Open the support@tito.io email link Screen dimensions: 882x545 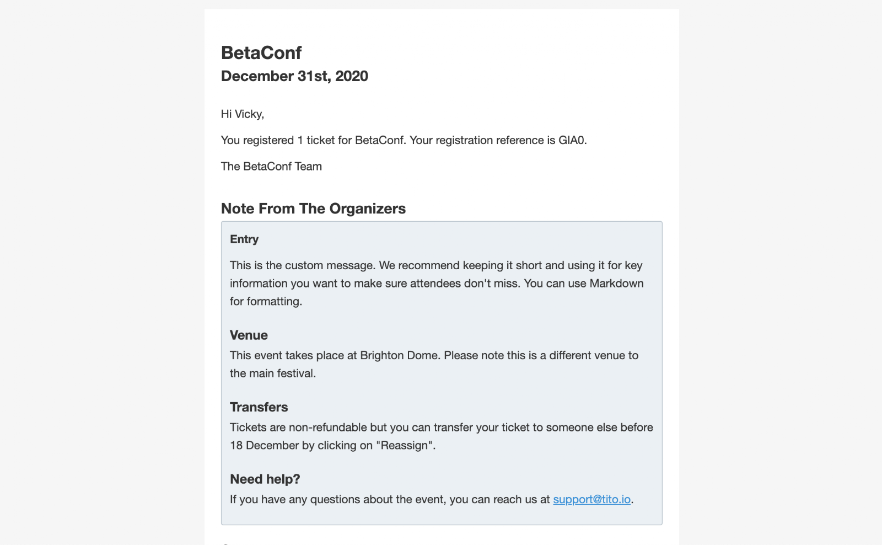click(591, 499)
